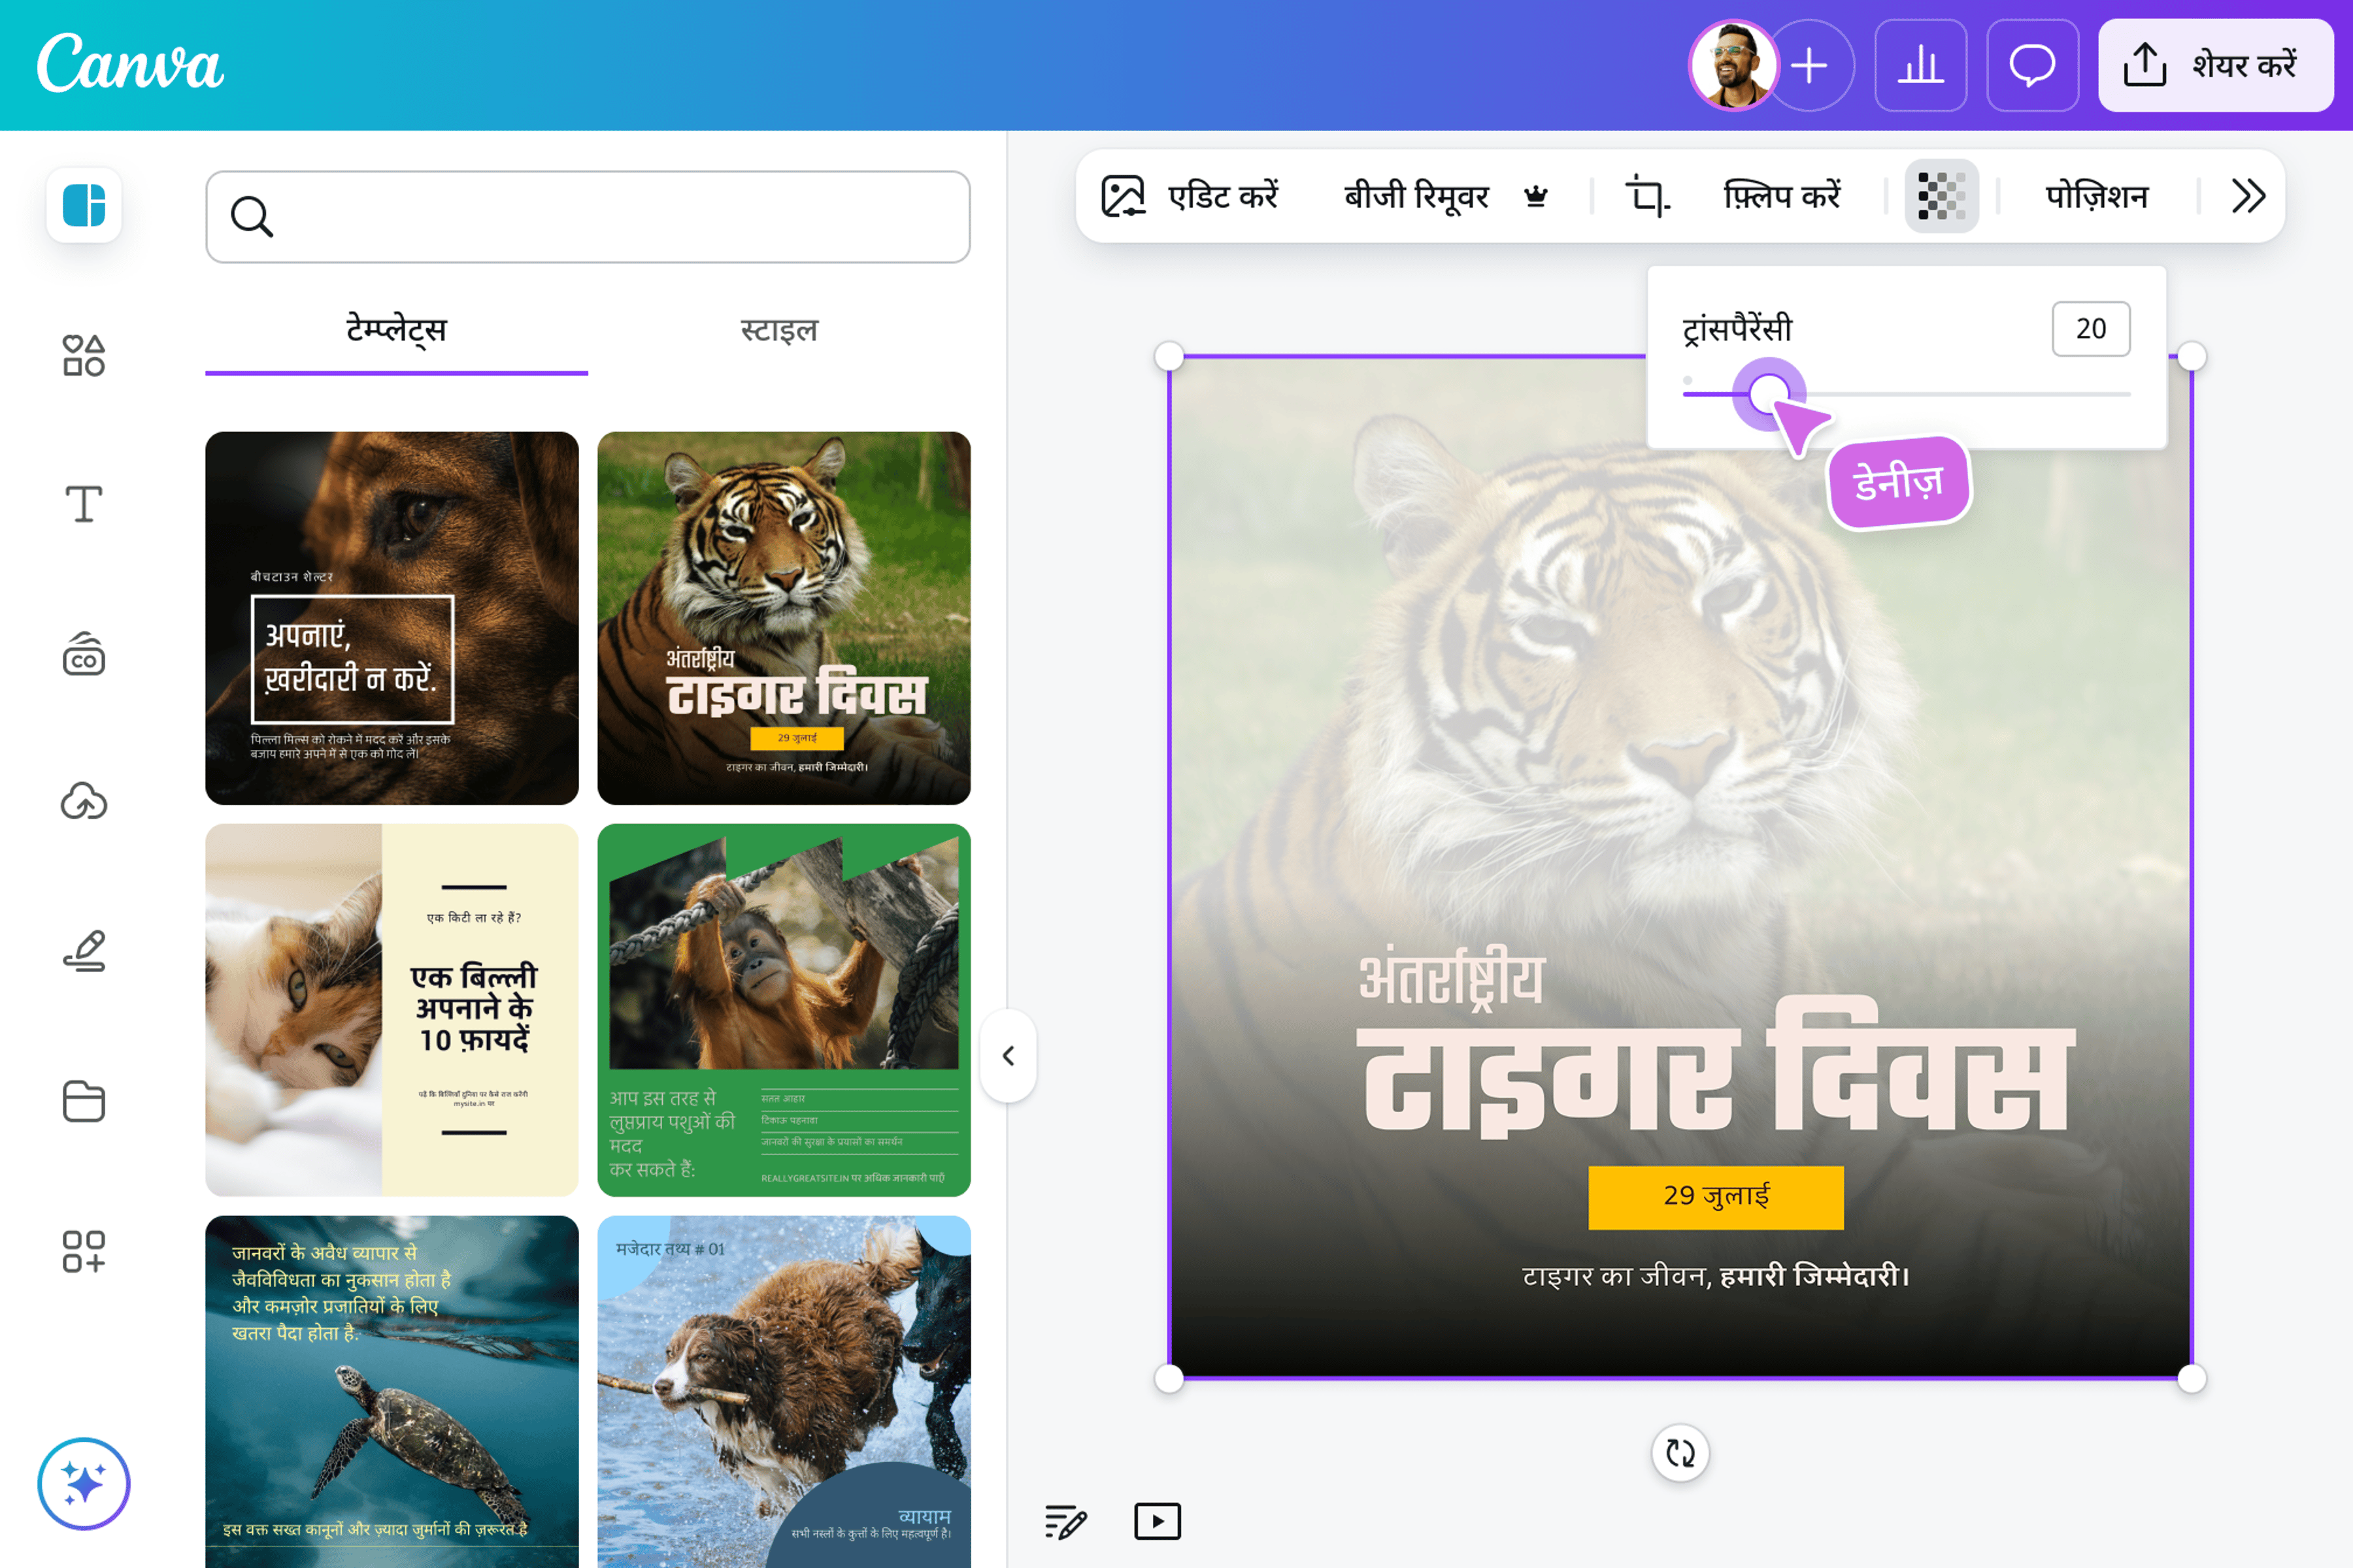This screenshot has height=1568, width=2353.
Task: Click the search magnifier icon
Action: (x=251, y=216)
